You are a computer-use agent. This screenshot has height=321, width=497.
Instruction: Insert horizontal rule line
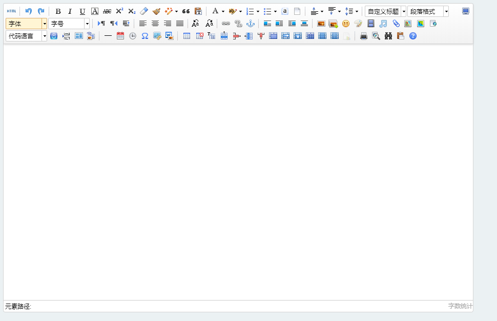point(108,36)
